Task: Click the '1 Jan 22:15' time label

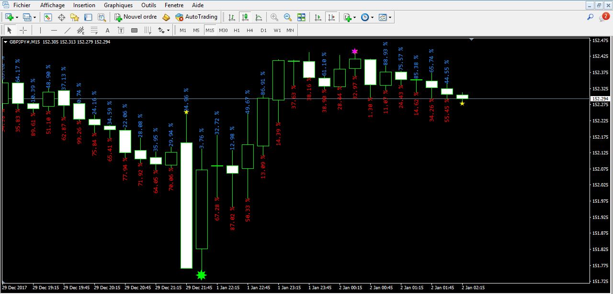Action: [227, 288]
